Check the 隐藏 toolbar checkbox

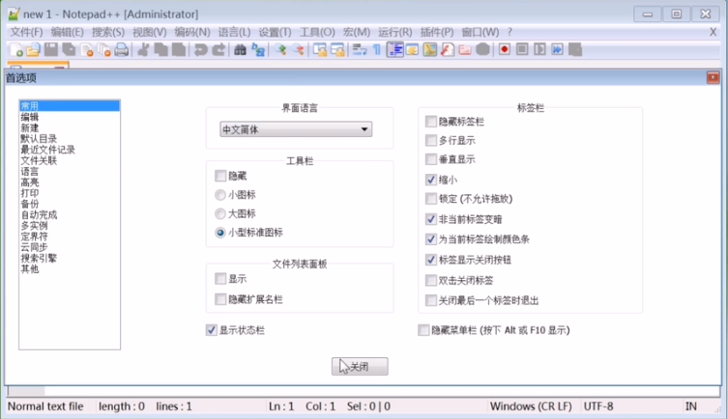click(x=220, y=176)
